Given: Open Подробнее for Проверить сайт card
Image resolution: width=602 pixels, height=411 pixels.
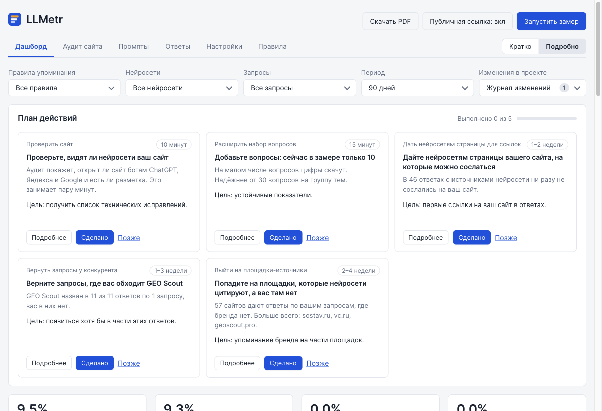Looking at the screenshot, I should [49, 238].
